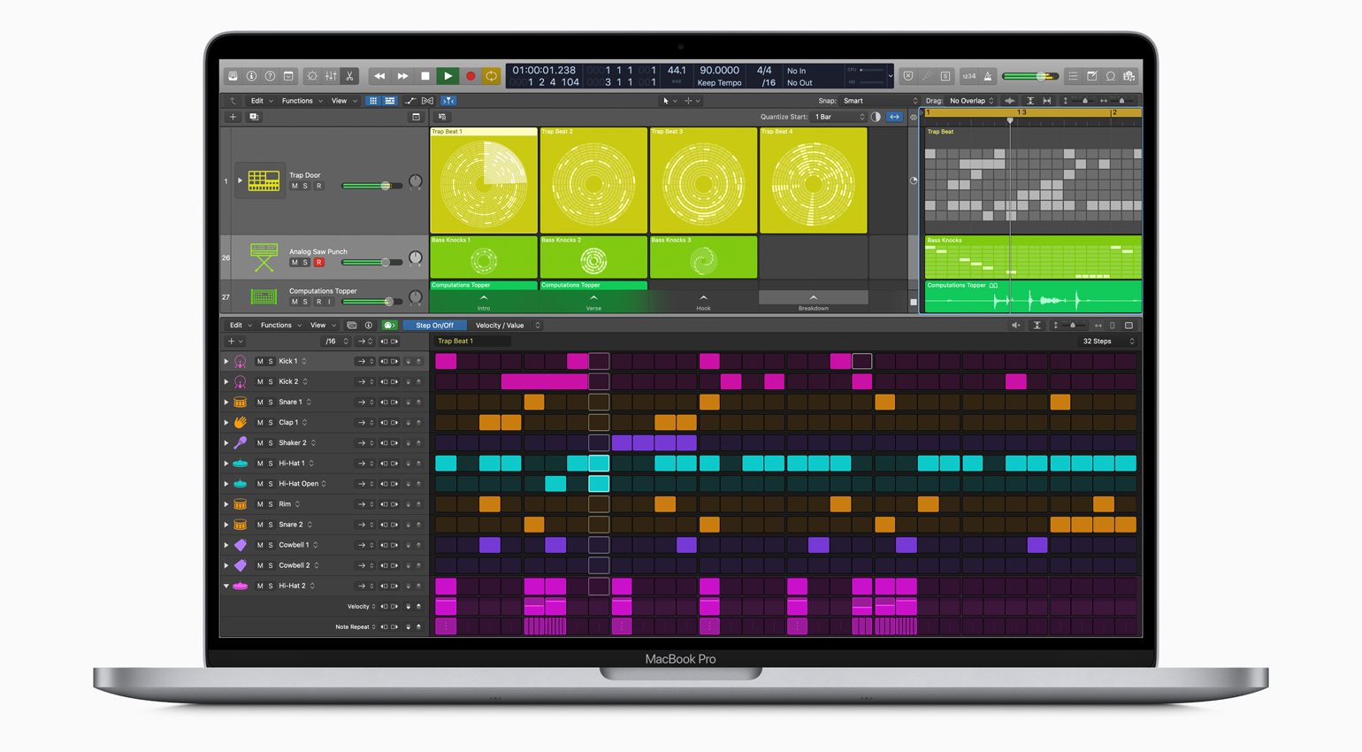Solo the Trap Door track
The image size is (1362, 752).
click(x=306, y=186)
